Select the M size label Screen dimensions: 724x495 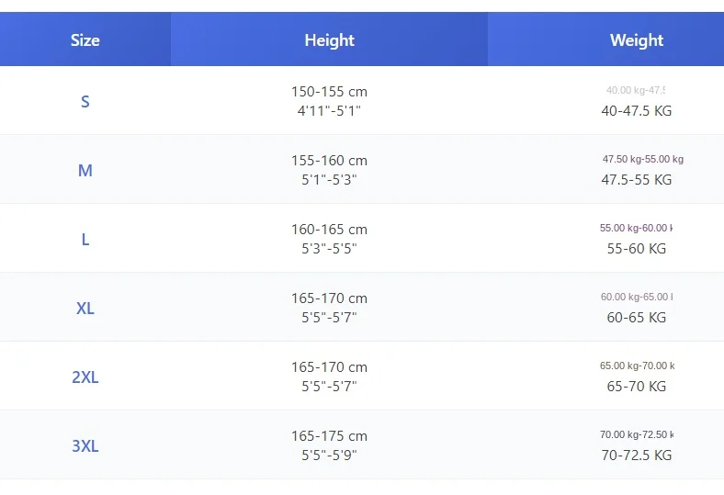(85, 170)
